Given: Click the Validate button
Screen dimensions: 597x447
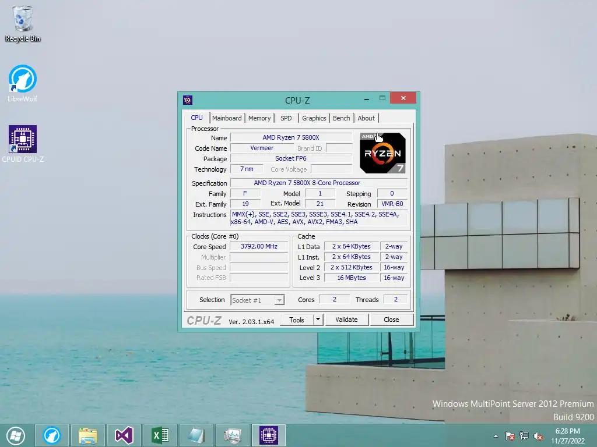Looking at the screenshot, I should tap(346, 320).
